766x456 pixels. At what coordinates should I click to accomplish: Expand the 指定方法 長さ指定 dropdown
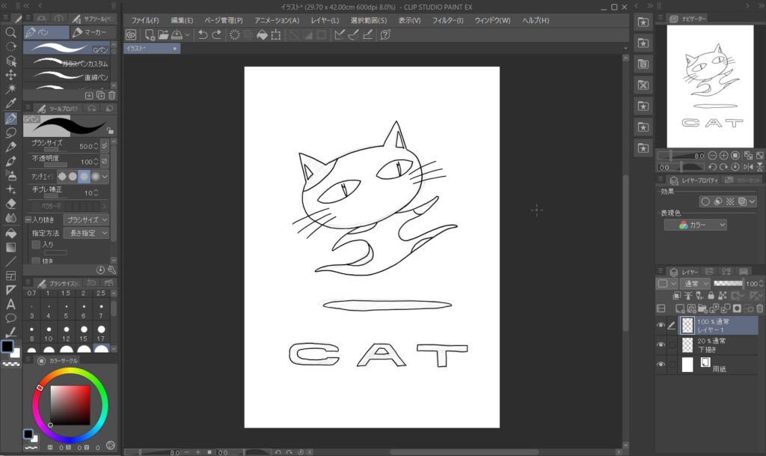[85, 234]
